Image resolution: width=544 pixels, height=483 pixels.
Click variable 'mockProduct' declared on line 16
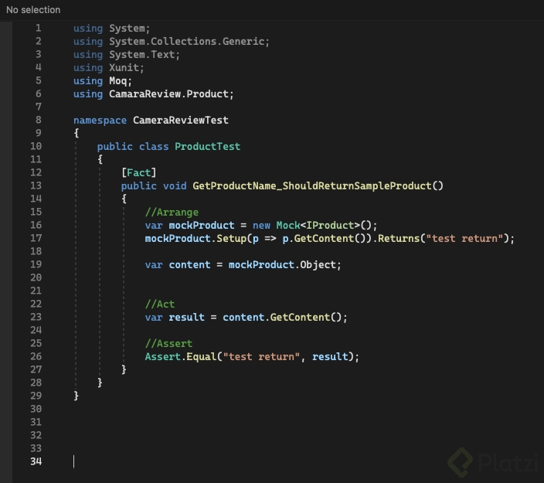[x=202, y=225]
